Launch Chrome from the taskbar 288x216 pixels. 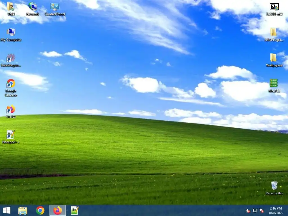pyautogui.click(x=40, y=210)
